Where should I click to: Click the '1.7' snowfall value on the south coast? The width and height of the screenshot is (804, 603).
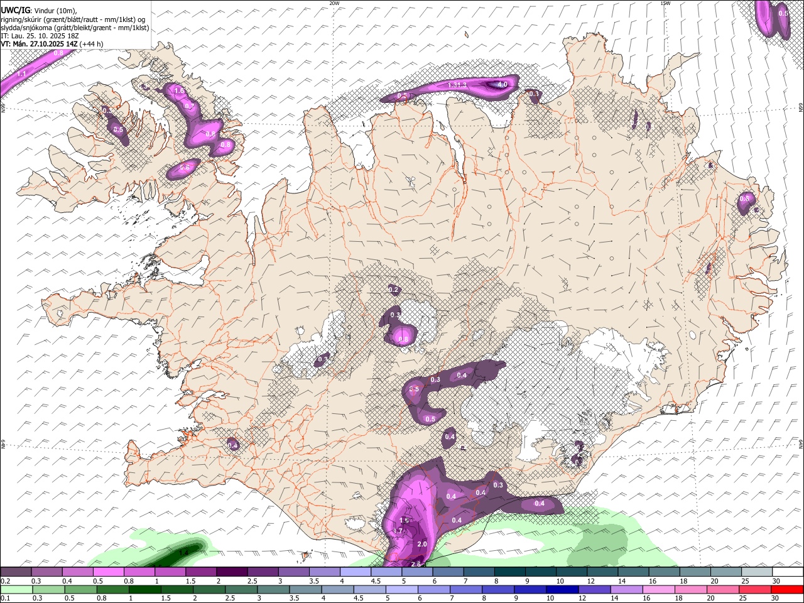pos(398,531)
